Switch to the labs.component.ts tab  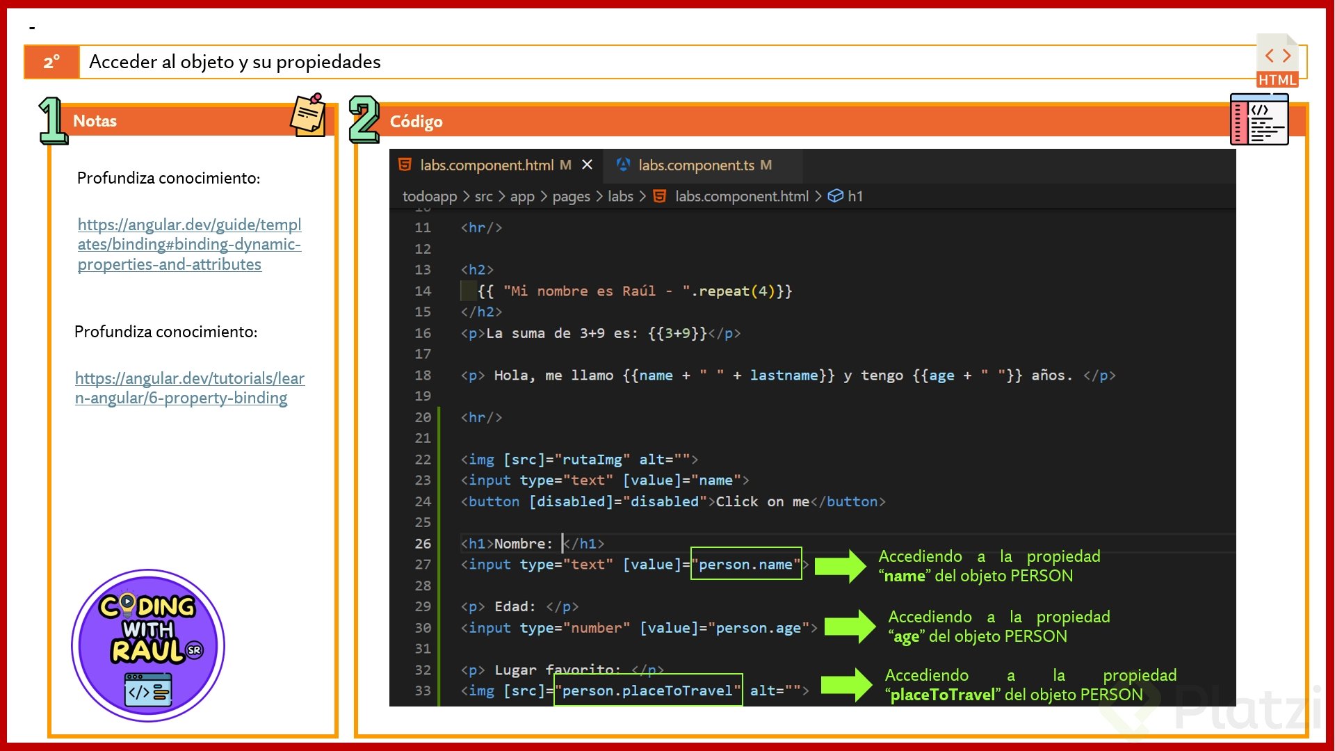[696, 165]
